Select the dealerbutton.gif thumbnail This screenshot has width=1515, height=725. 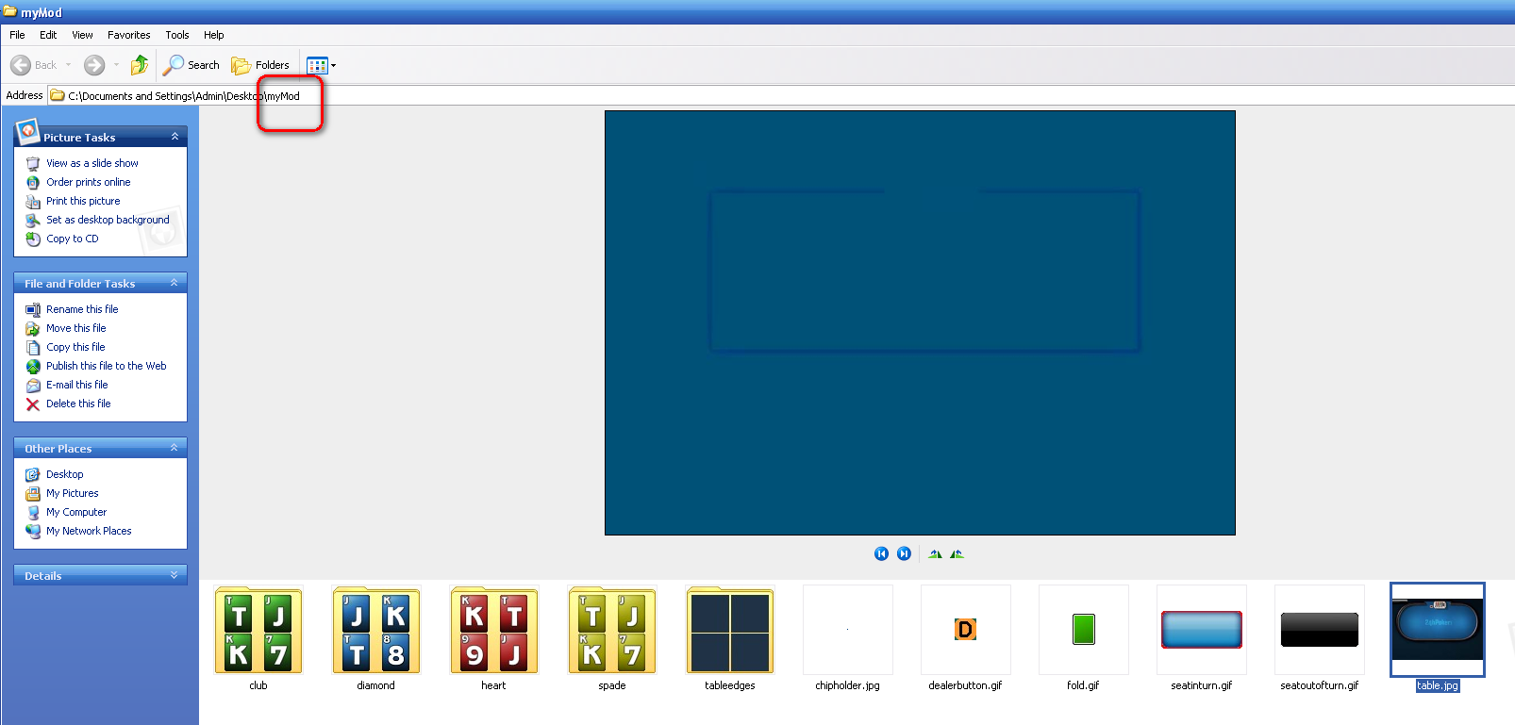pos(965,630)
